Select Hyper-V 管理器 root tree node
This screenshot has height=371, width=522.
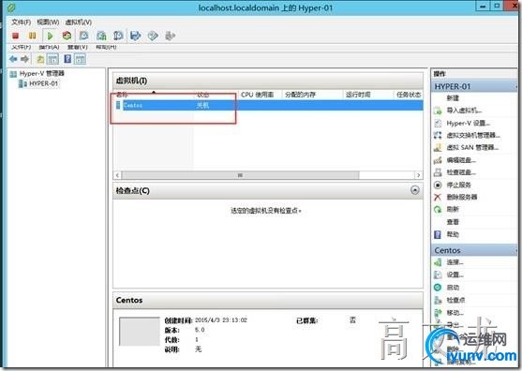[41, 73]
